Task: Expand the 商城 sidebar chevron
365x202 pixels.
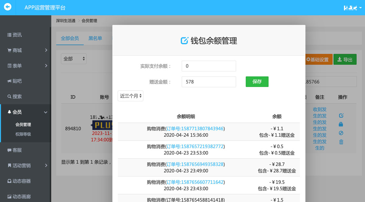Action: 46,50
